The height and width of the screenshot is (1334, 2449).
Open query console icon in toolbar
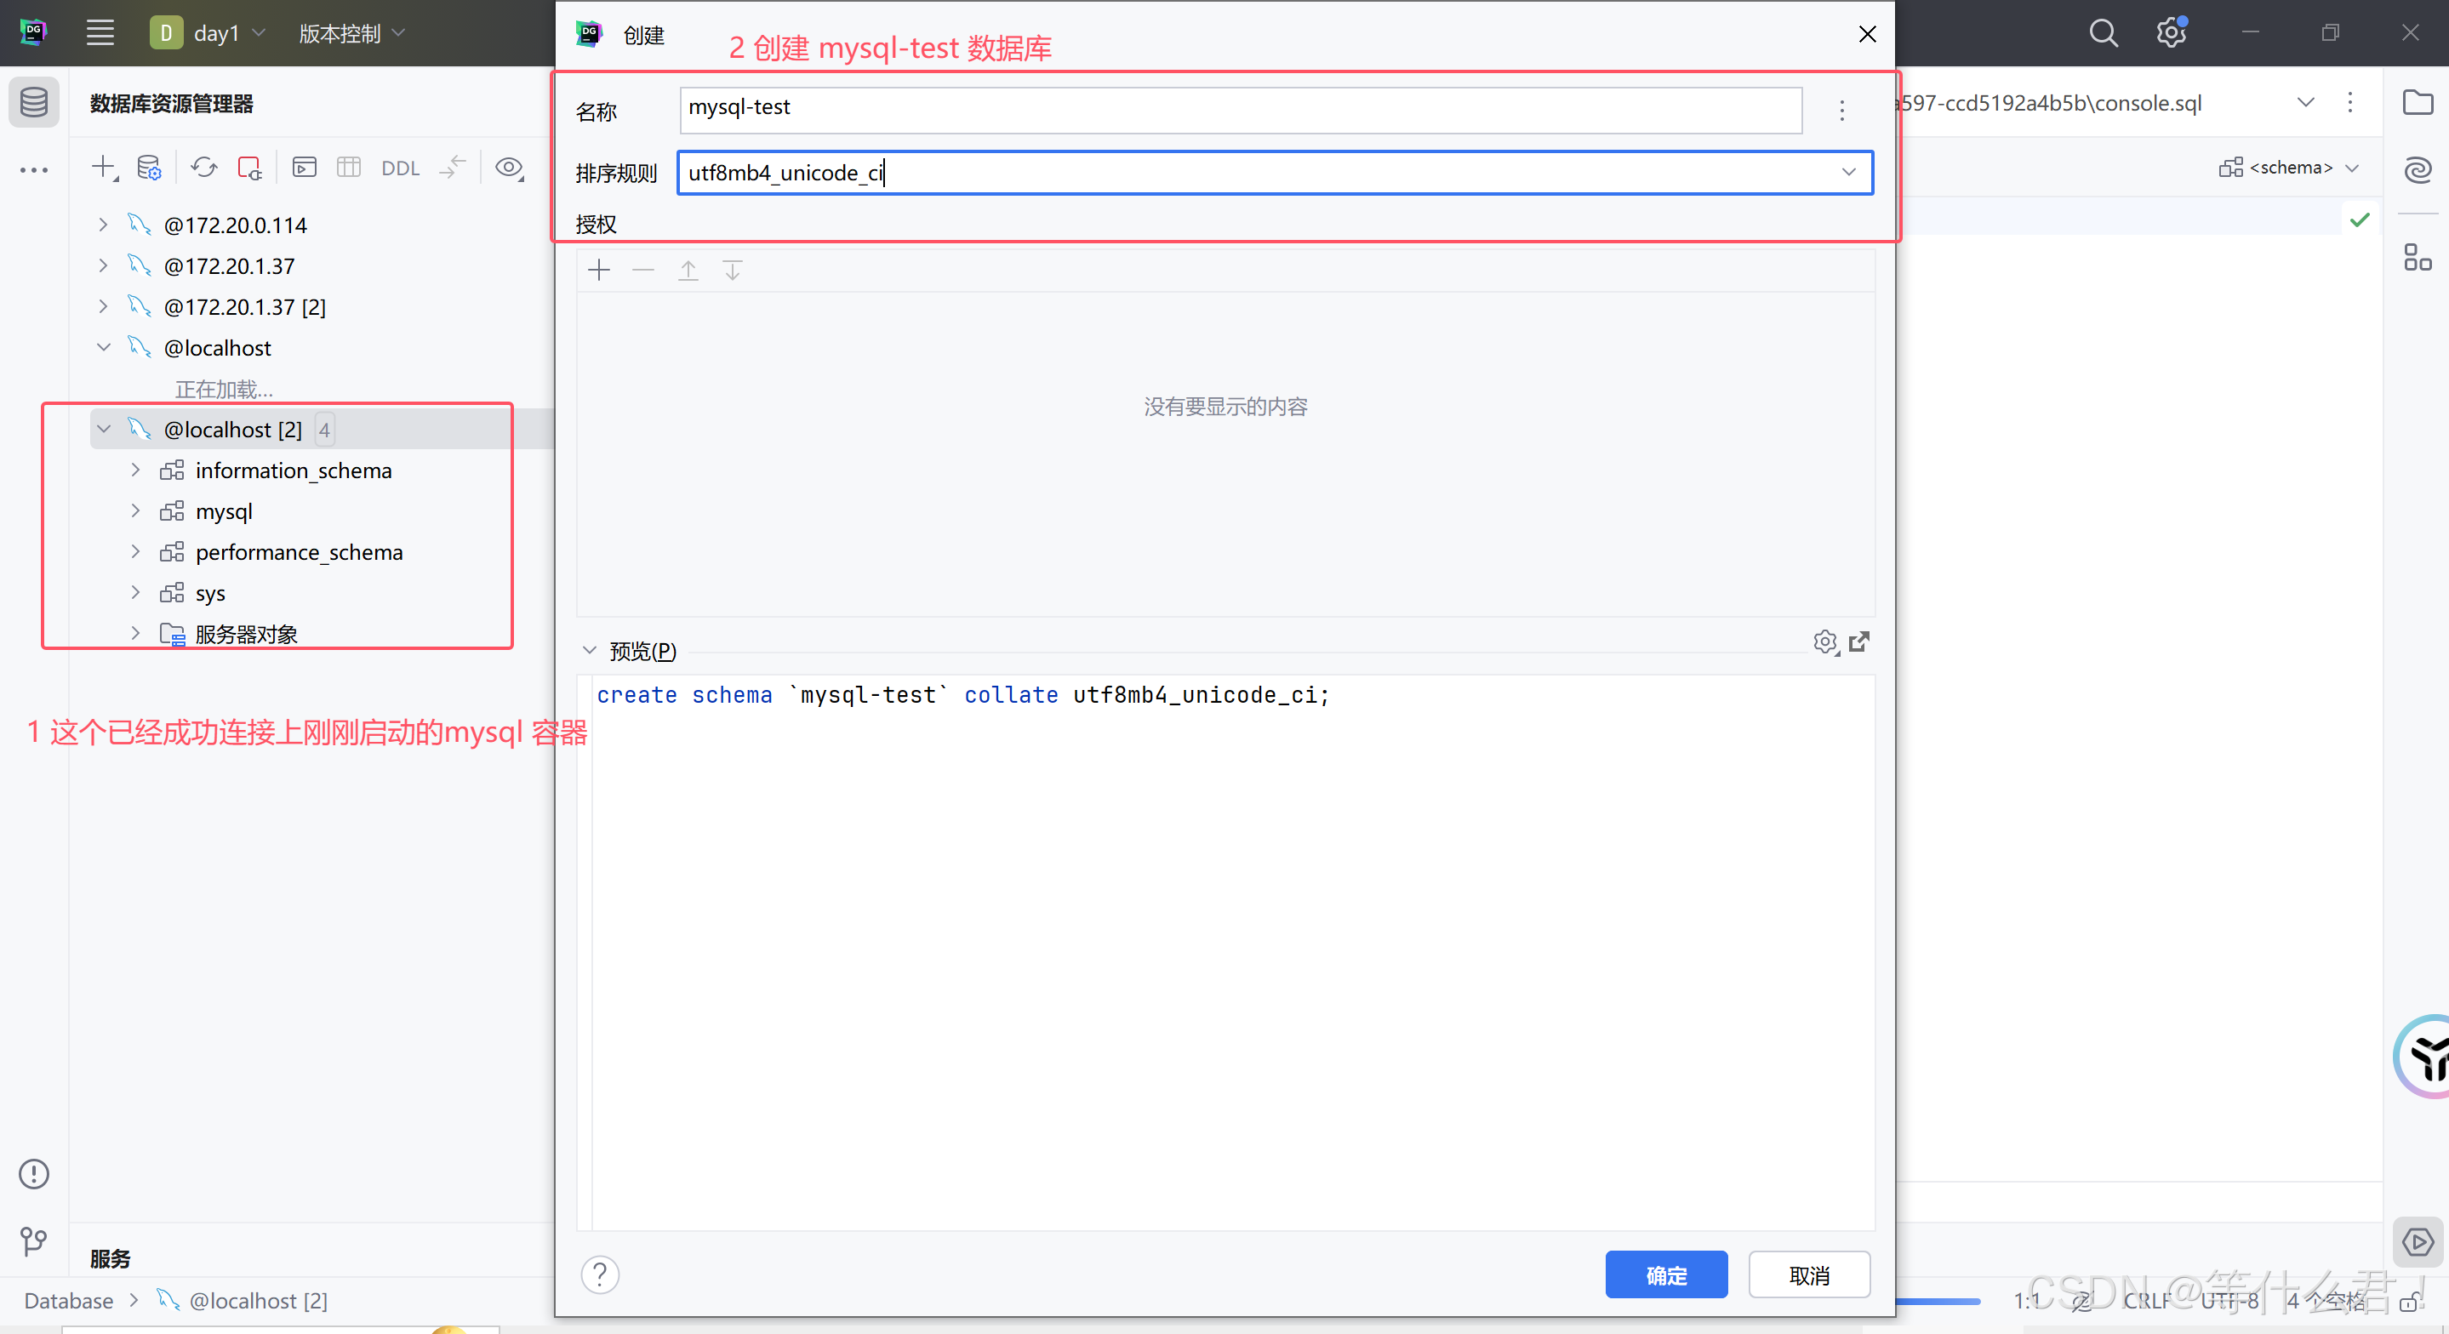click(305, 168)
